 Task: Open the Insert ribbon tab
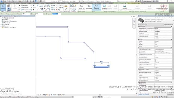click(29, 3)
